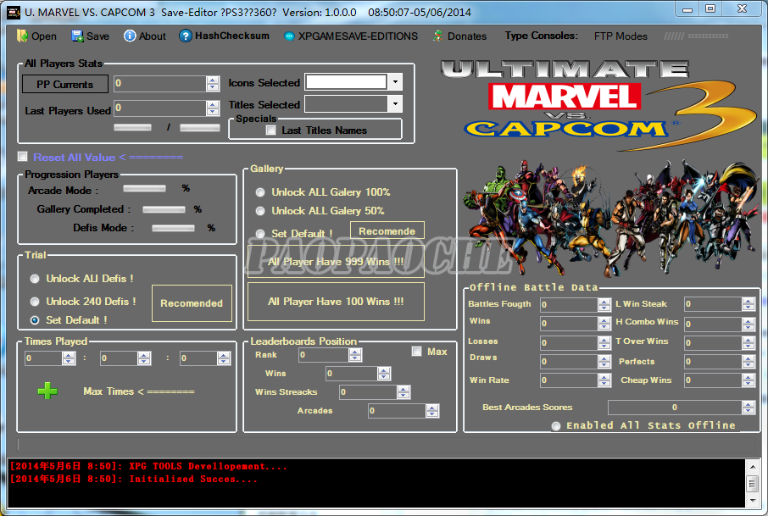
Task: Click Rank stepper arrows in Leaderboards
Action: 355,355
